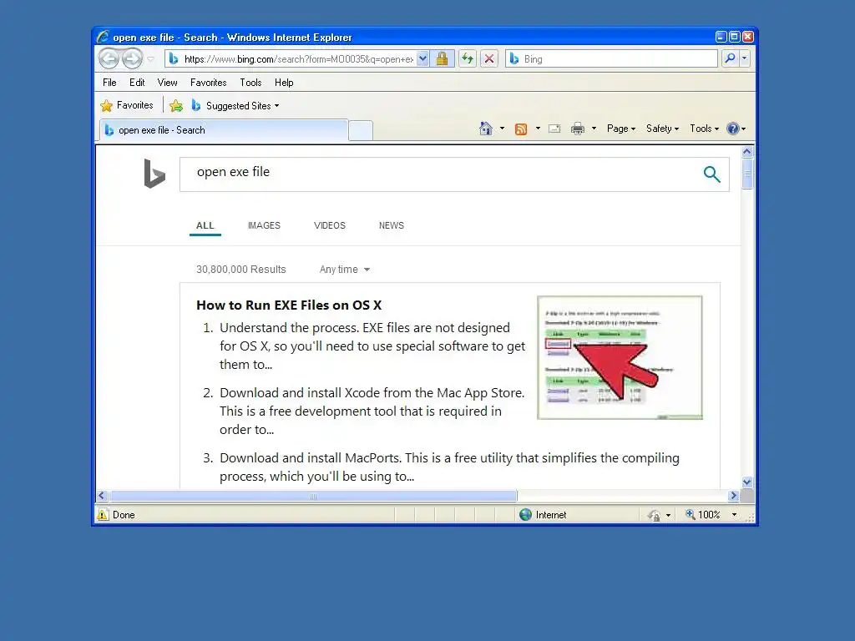Open the View menu

167,83
